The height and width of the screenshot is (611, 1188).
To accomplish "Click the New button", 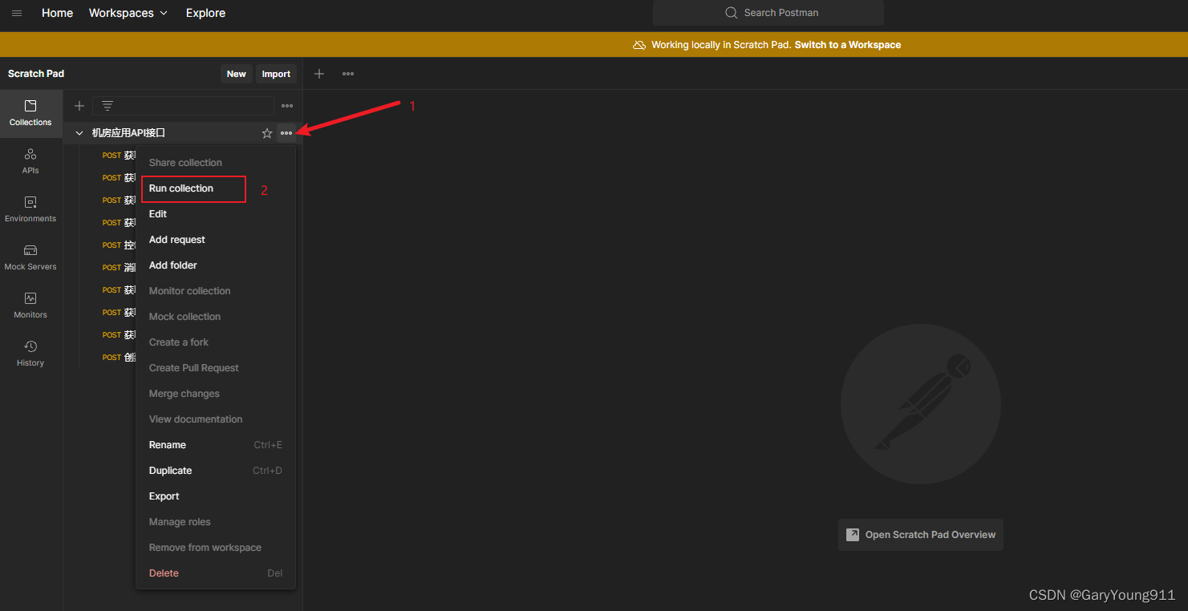I will coord(237,74).
